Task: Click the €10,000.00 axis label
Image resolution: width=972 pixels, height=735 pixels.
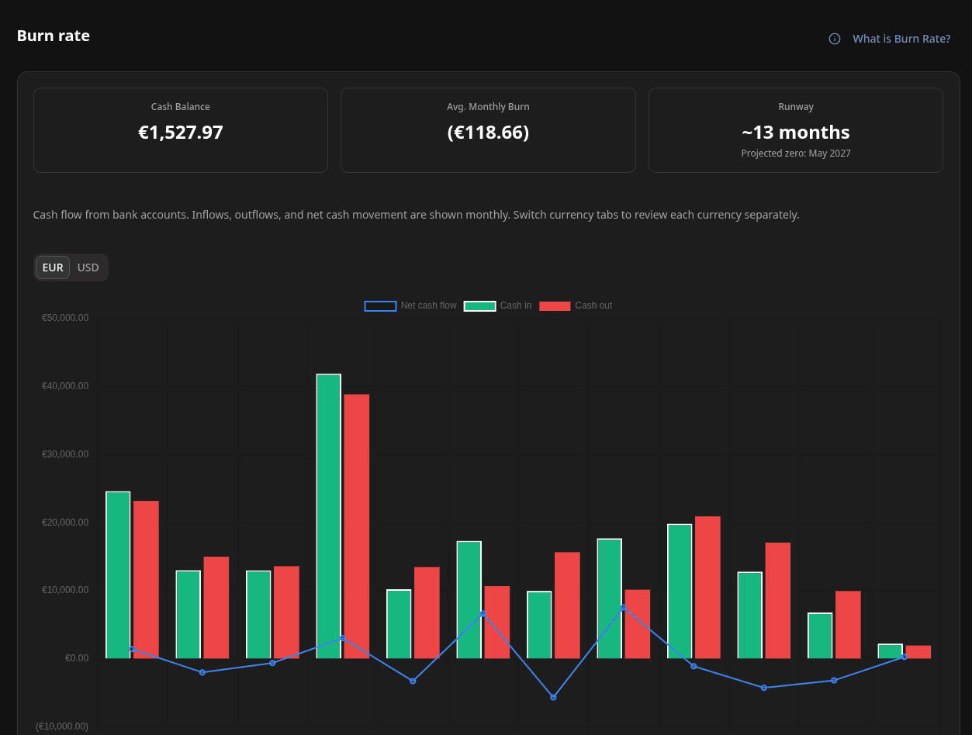Action: click(x=65, y=590)
